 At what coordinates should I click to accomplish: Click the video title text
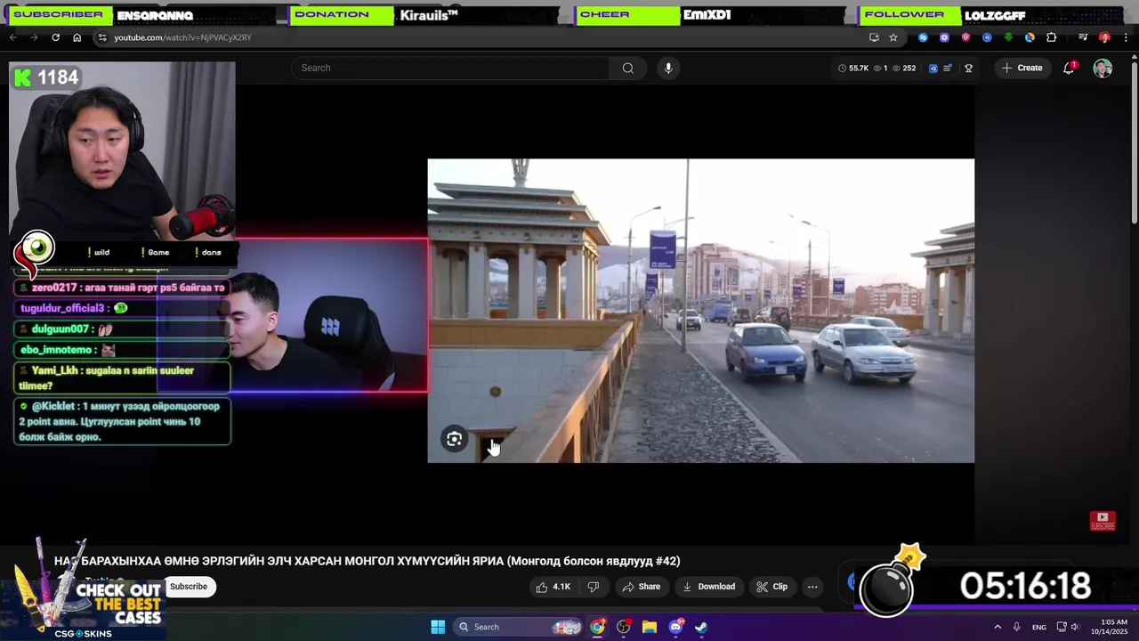(x=368, y=561)
